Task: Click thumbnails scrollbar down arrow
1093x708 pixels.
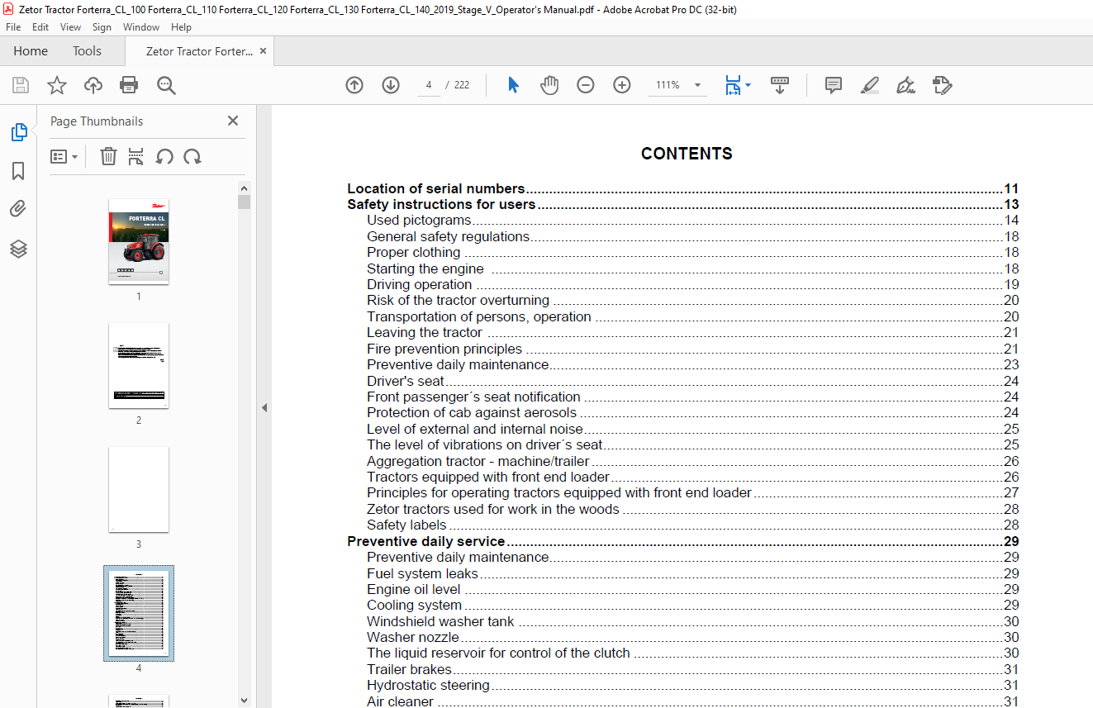Action: pyautogui.click(x=244, y=701)
